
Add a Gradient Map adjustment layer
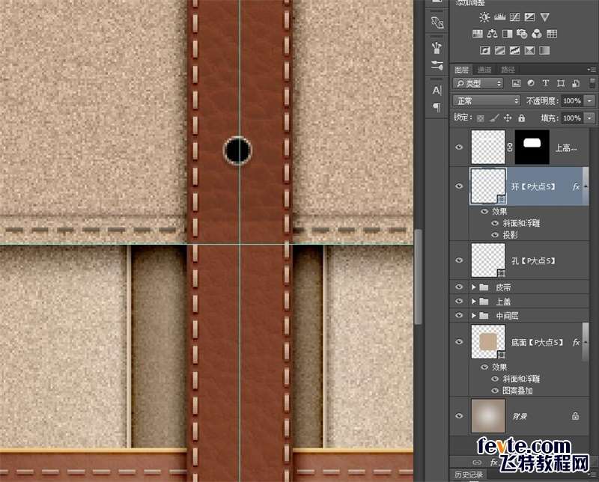click(x=544, y=50)
